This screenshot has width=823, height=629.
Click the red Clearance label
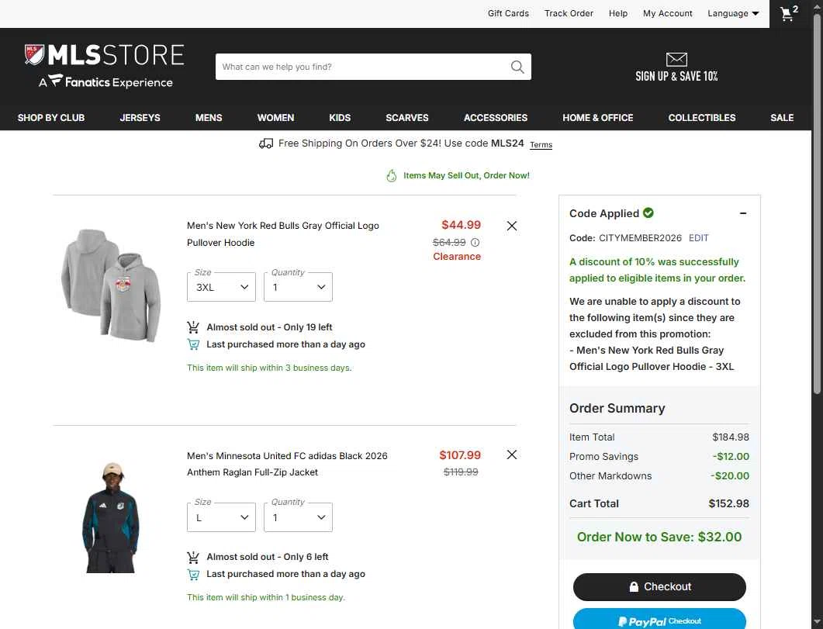457,257
